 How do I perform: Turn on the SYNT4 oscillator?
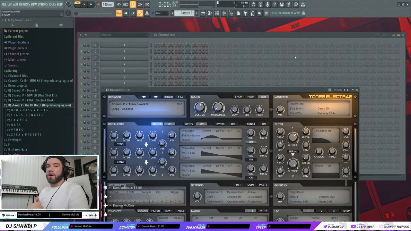[264, 124]
